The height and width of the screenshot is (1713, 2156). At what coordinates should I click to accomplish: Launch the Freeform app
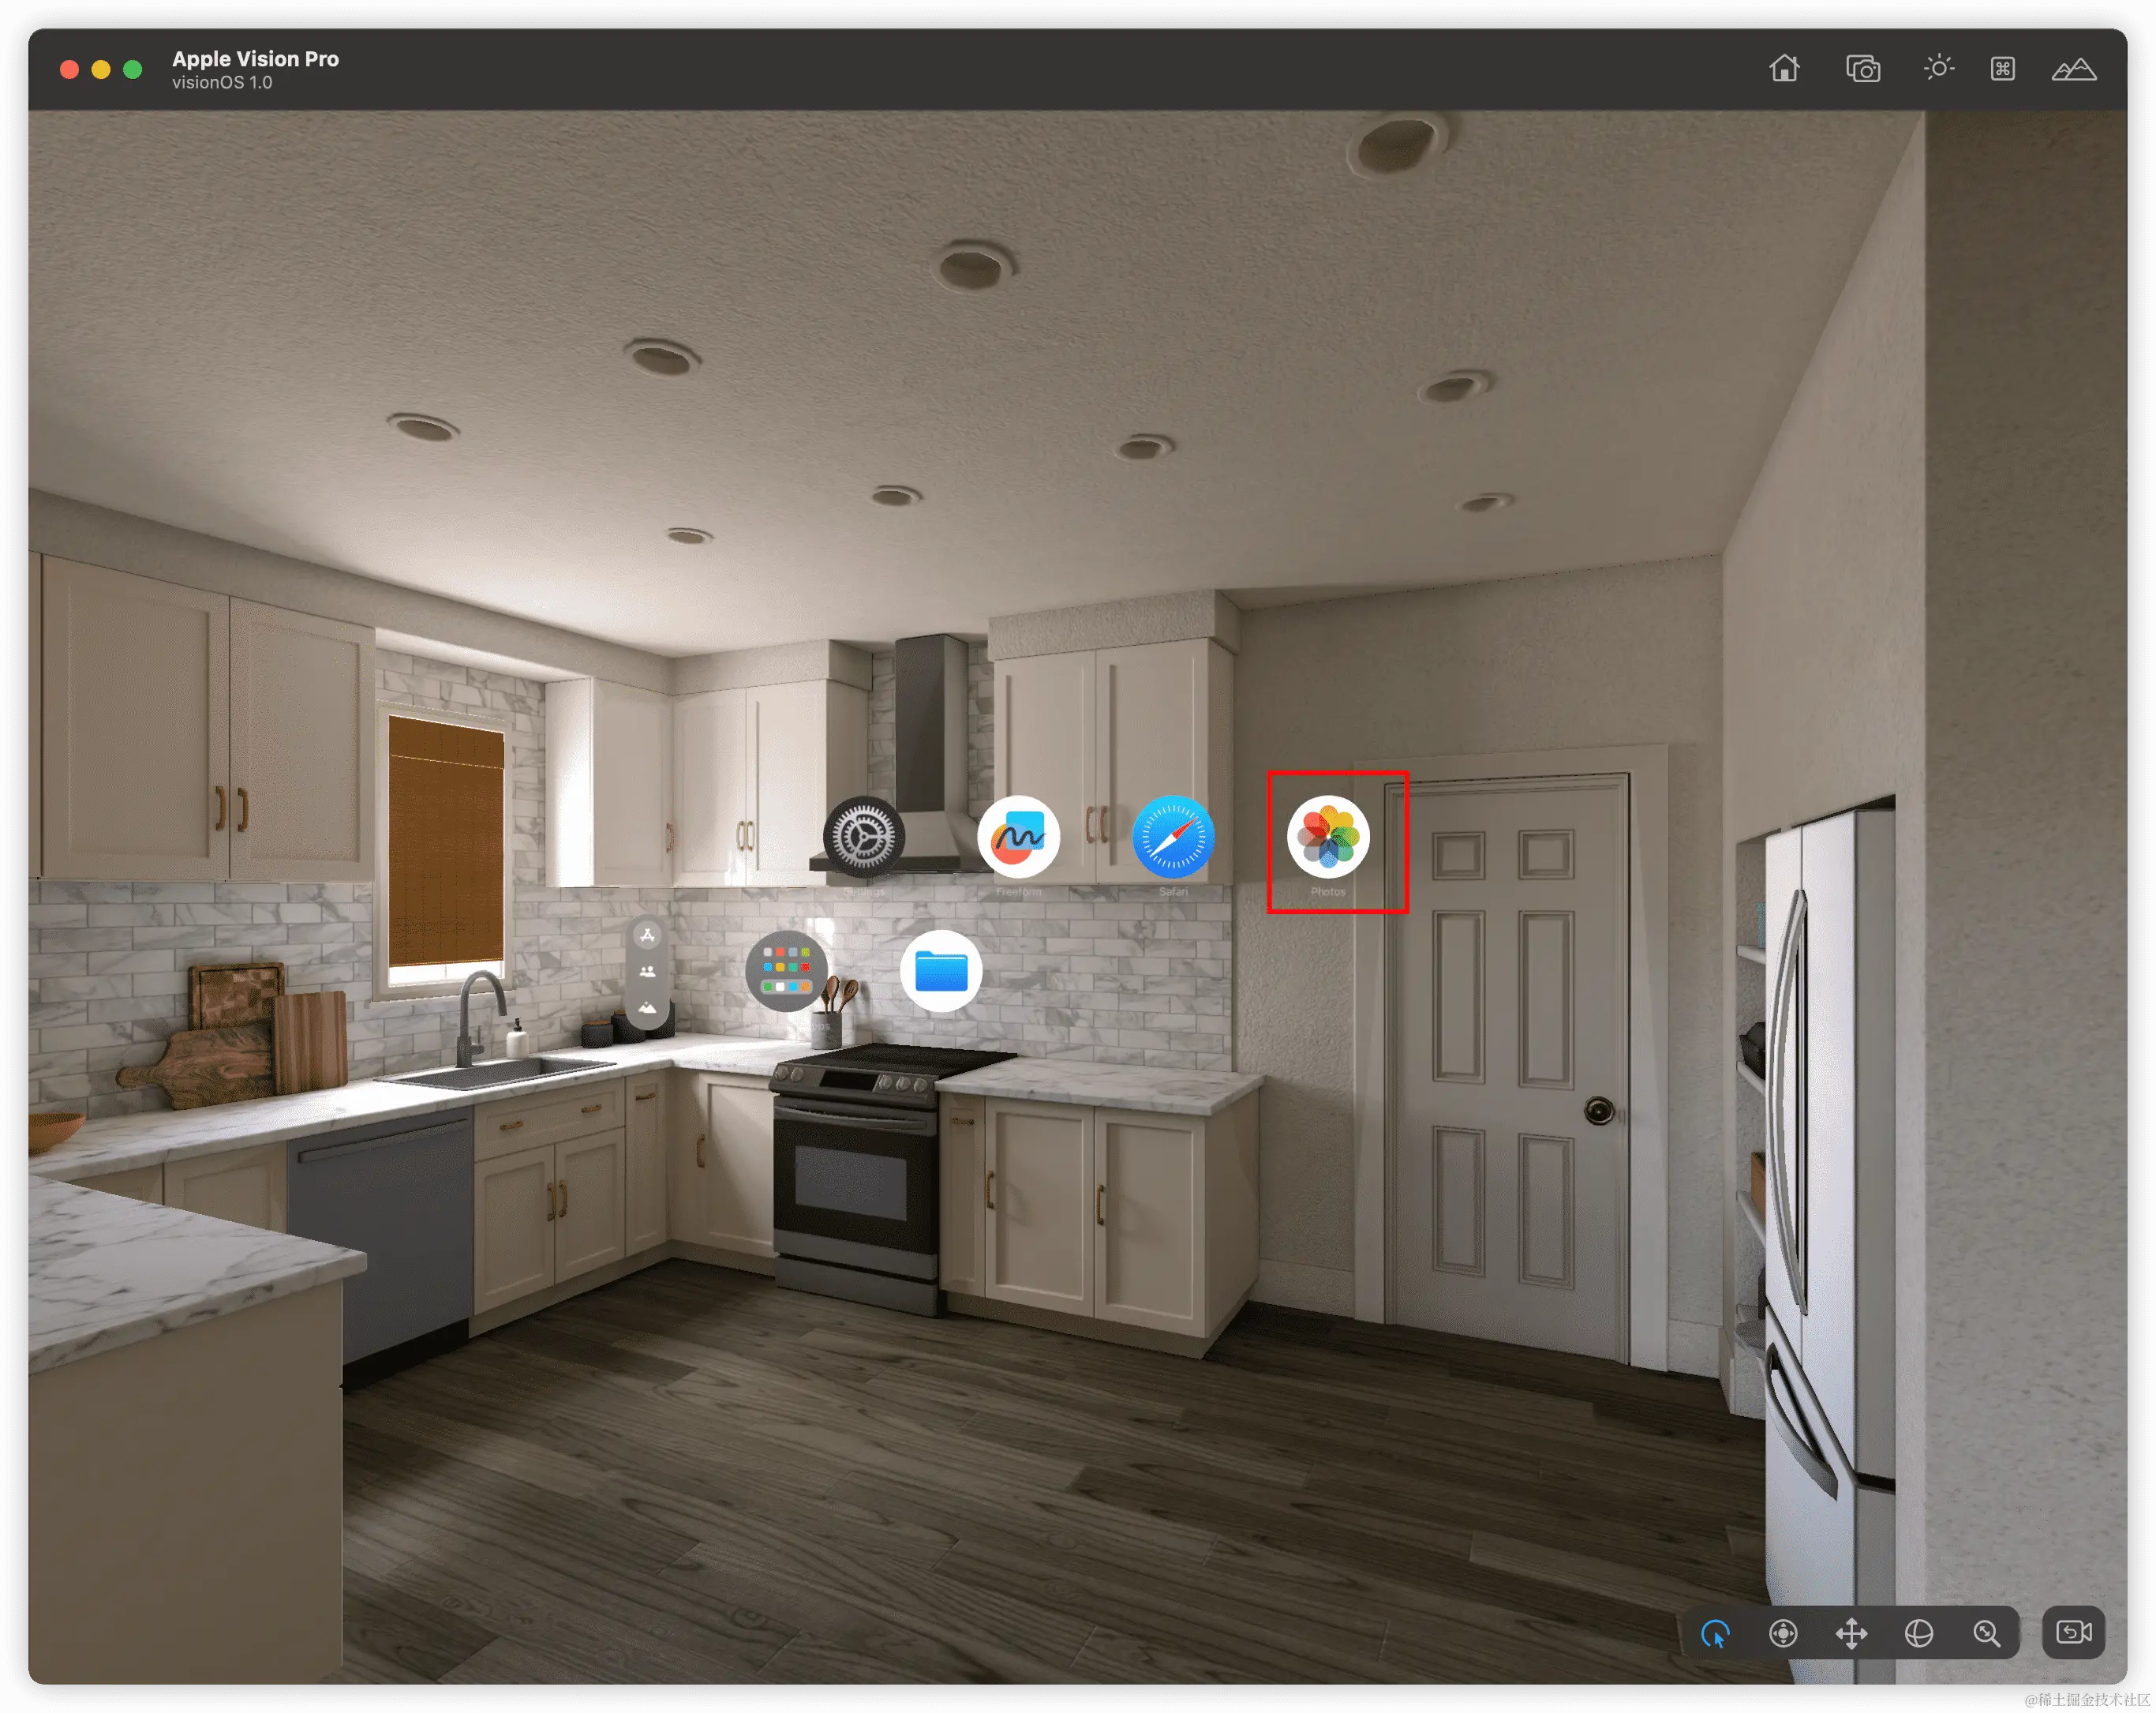pyautogui.click(x=1018, y=835)
